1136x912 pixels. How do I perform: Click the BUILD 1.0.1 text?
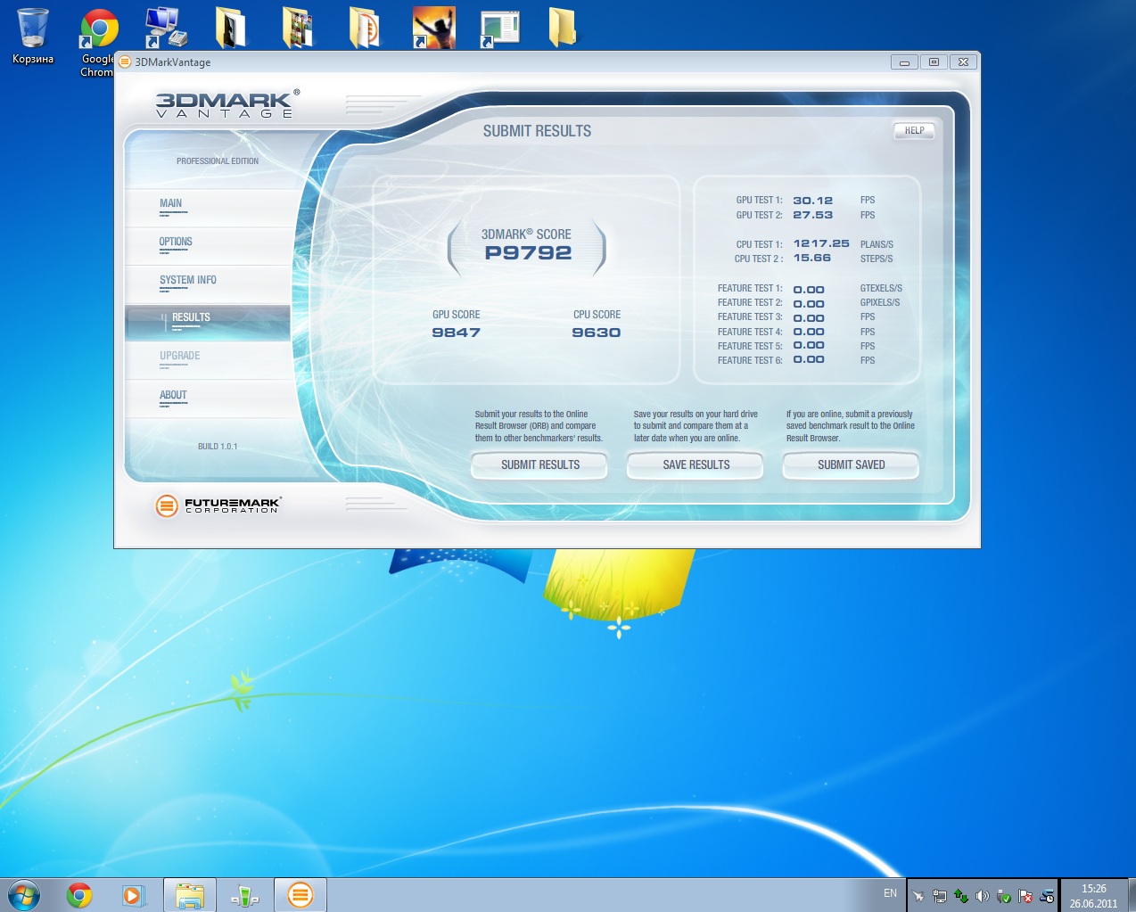click(x=218, y=447)
